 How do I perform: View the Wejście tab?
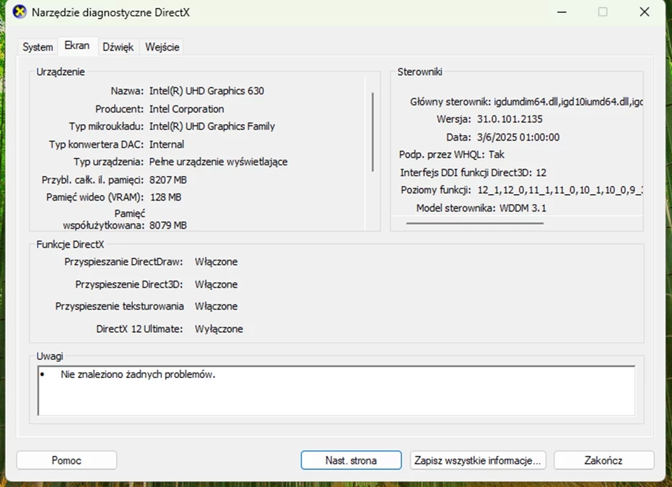coord(162,46)
